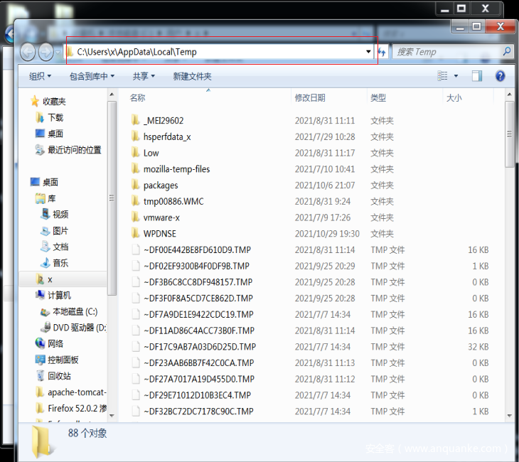This screenshot has width=519, height=462.
Task: Click the refresh icon beside address bar
Action: coord(382,52)
